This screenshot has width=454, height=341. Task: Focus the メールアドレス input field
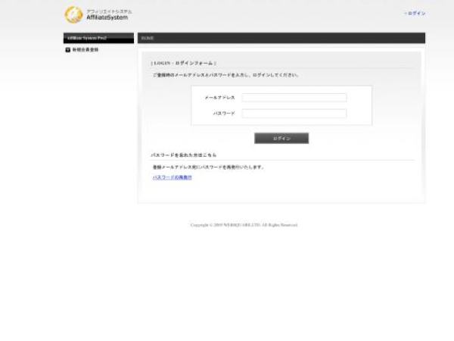[294, 98]
